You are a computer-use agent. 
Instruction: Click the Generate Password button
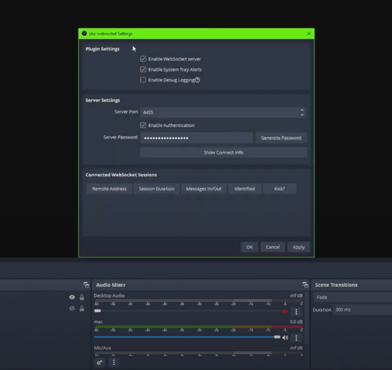tap(281, 138)
